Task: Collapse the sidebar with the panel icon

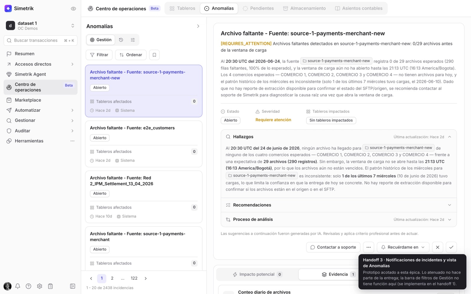Action: (73, 286)
